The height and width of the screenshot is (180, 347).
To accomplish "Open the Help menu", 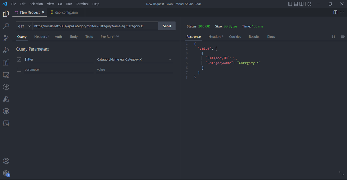I will 96,4.
